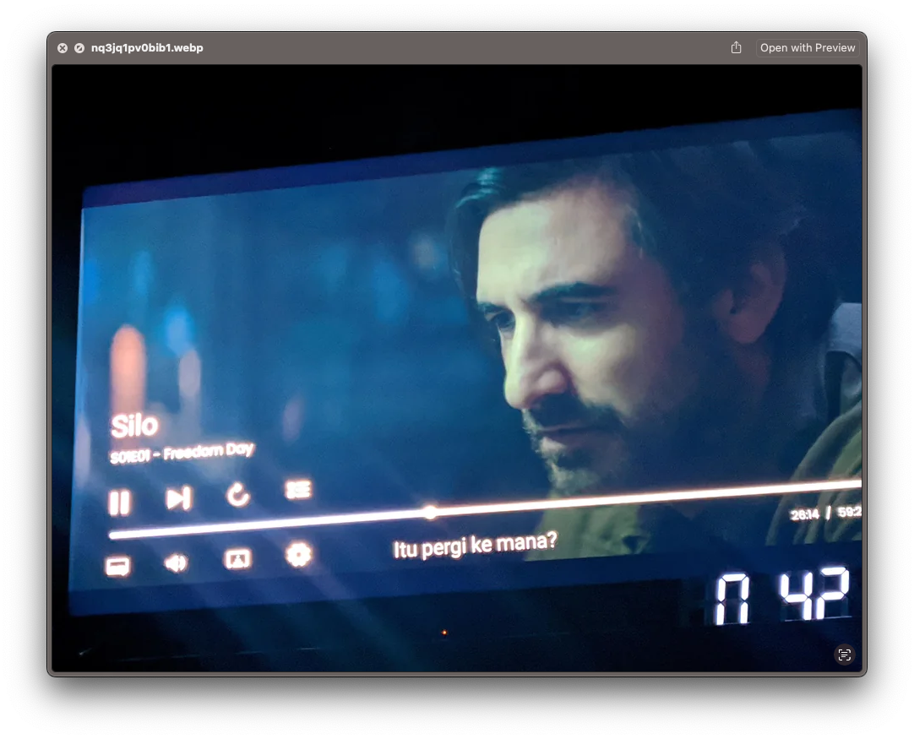Select the Silo show title

coord(134,425)
